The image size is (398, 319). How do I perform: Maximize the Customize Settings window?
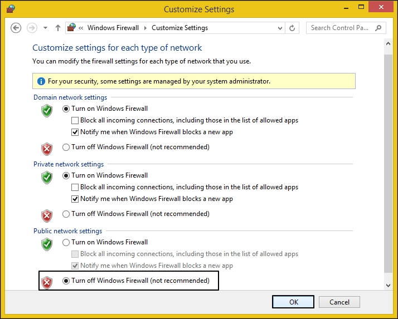click(361, 7)
